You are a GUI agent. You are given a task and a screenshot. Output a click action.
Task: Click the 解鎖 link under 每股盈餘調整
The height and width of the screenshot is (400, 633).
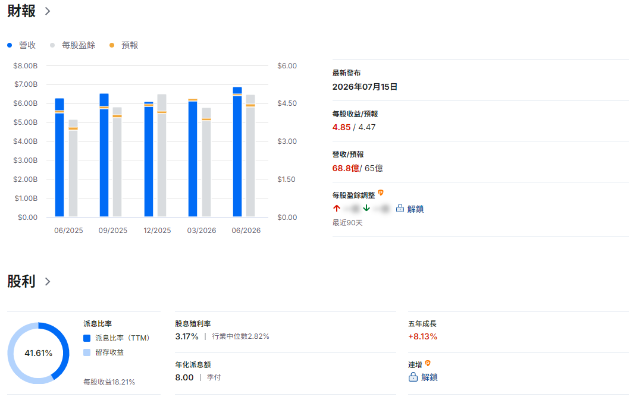415,209
